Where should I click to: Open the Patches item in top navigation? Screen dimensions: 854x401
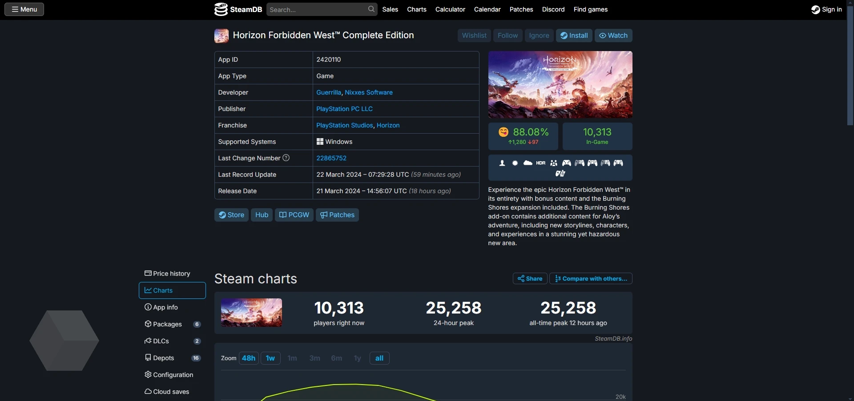point(521,9)
